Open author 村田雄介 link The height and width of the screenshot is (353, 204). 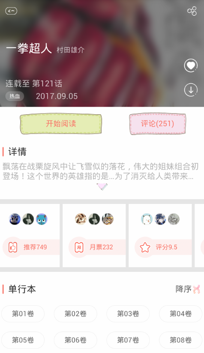point(70,50)
